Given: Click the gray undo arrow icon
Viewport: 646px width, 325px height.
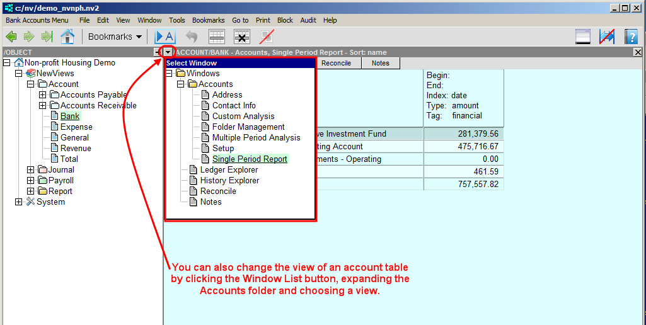Looking at the screenshot, I should tap(191, 37).
